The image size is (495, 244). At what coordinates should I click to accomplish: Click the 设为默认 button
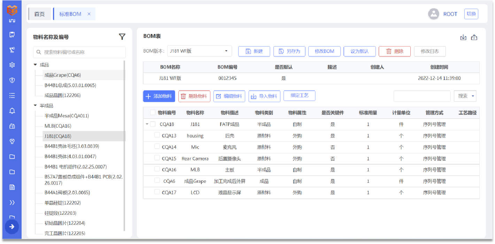coord(359,51)
